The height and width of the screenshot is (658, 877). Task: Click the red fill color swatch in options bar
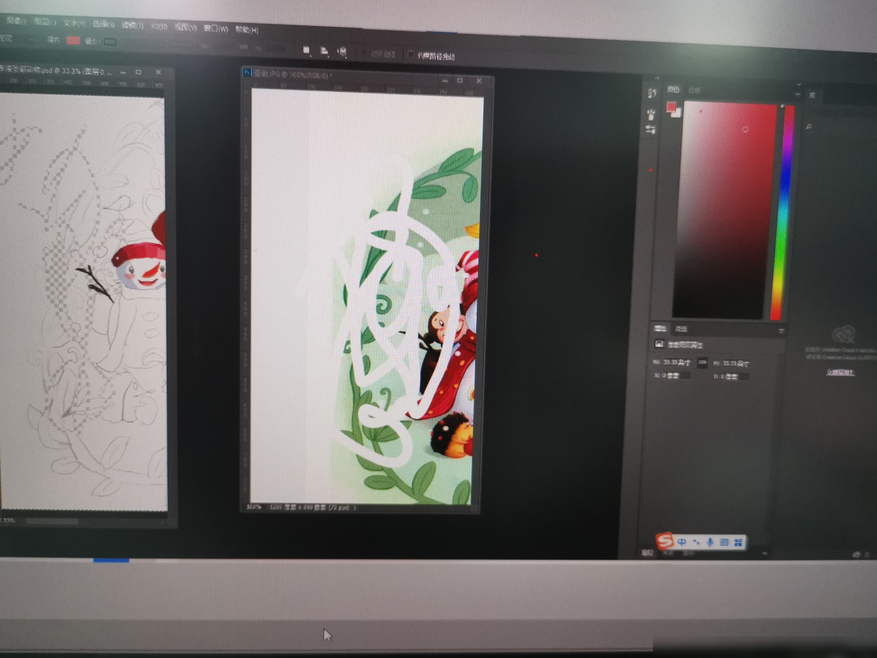[73, 41]
